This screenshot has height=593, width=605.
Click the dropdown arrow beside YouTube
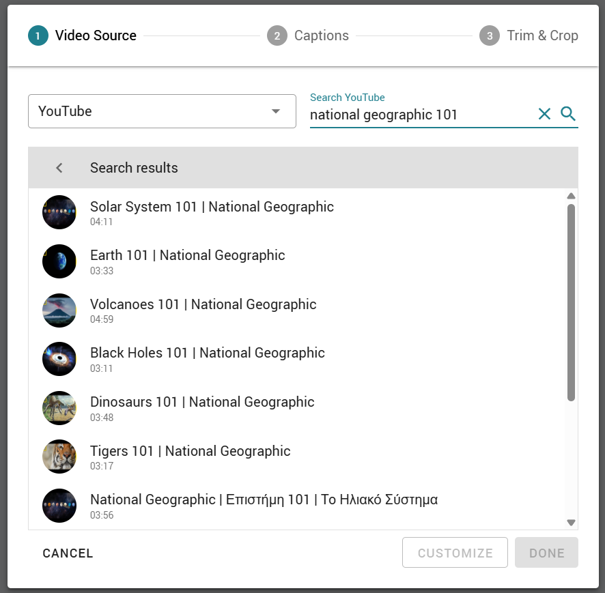point(275,111)
